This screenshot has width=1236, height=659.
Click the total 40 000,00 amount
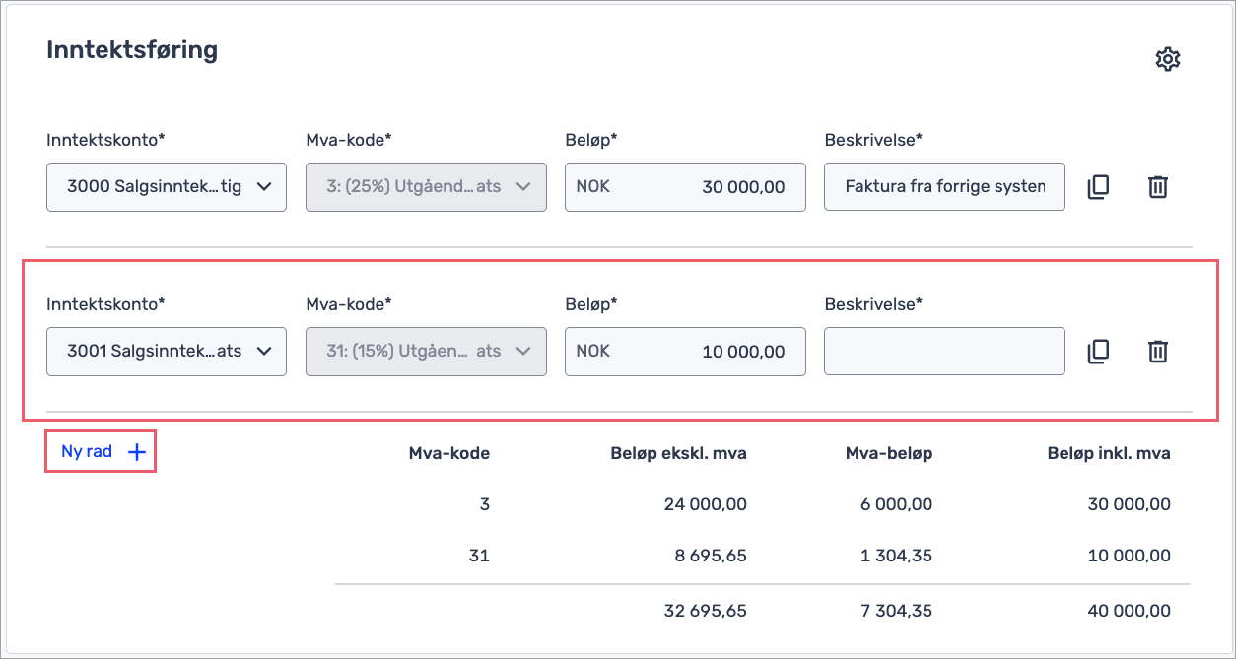point(1129,611)
